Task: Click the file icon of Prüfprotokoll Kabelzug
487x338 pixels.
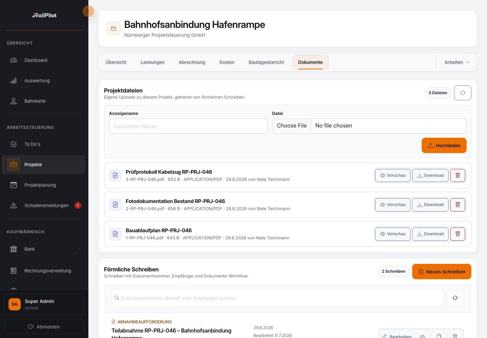Action: point(115,175)
